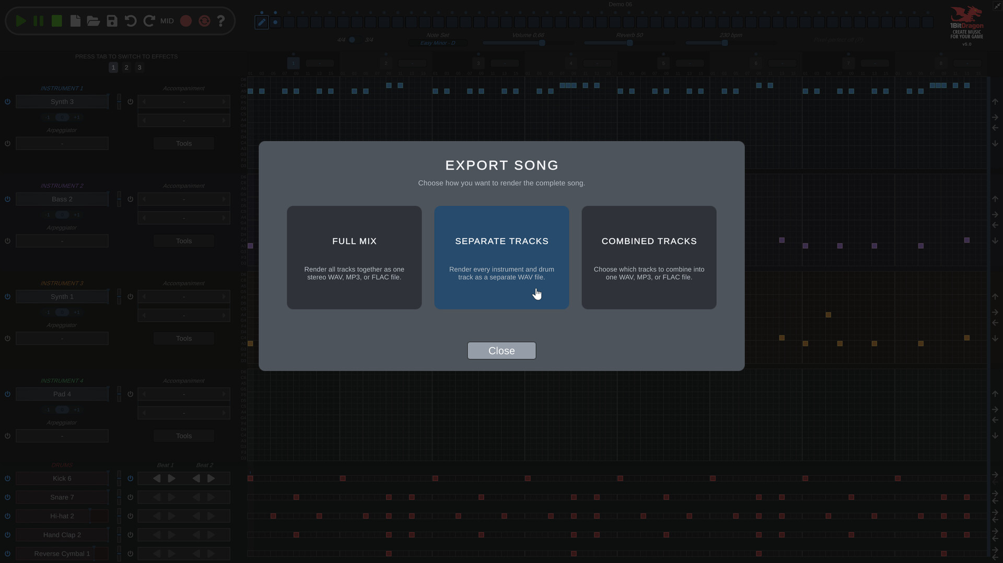Shift Instrument 1 notes right arrow
Viewport: 1003px width, 563px height.
point(995,117)
